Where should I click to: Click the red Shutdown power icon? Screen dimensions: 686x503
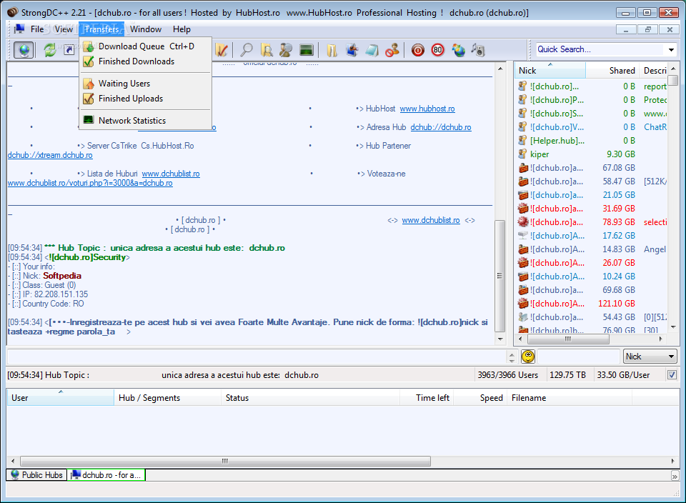pos(418,50)
